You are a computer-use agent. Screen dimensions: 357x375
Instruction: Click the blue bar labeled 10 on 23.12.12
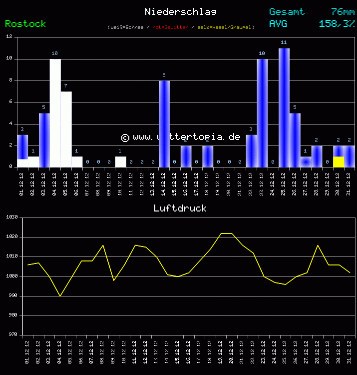pos(262,113)
